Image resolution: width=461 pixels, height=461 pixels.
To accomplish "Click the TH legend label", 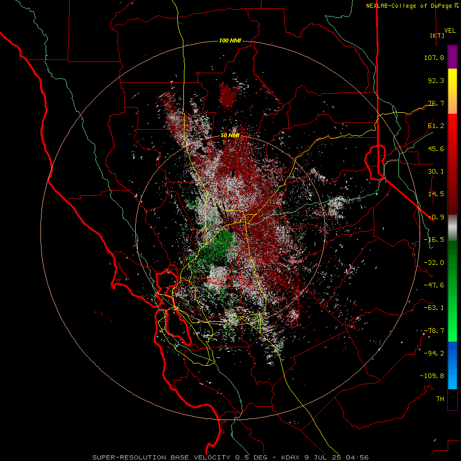I will [x=440, y=399].
